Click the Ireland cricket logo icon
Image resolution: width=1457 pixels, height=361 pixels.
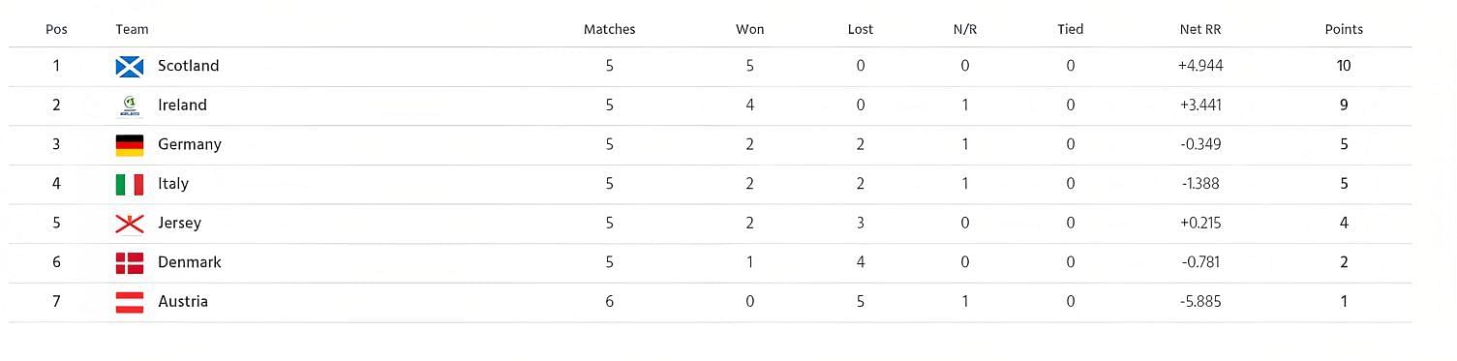130,105
